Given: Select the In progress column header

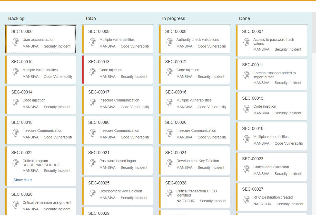Looking at the screenshot, I should [173, 18].
